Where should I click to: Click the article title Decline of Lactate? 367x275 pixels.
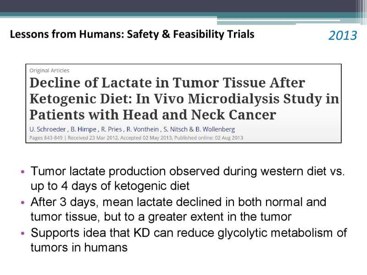(x=184, y=99)
